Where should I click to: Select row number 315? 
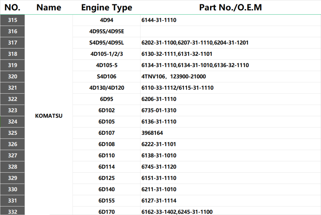13,20
